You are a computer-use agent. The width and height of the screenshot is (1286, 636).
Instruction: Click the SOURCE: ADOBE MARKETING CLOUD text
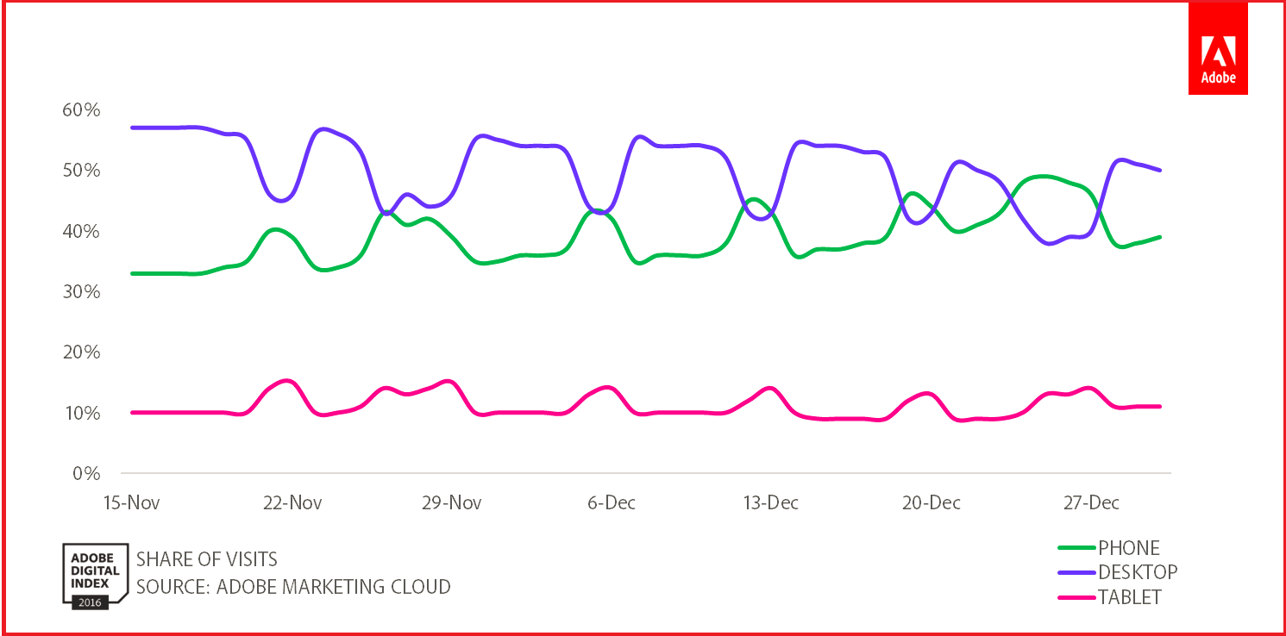pos(293,587)
